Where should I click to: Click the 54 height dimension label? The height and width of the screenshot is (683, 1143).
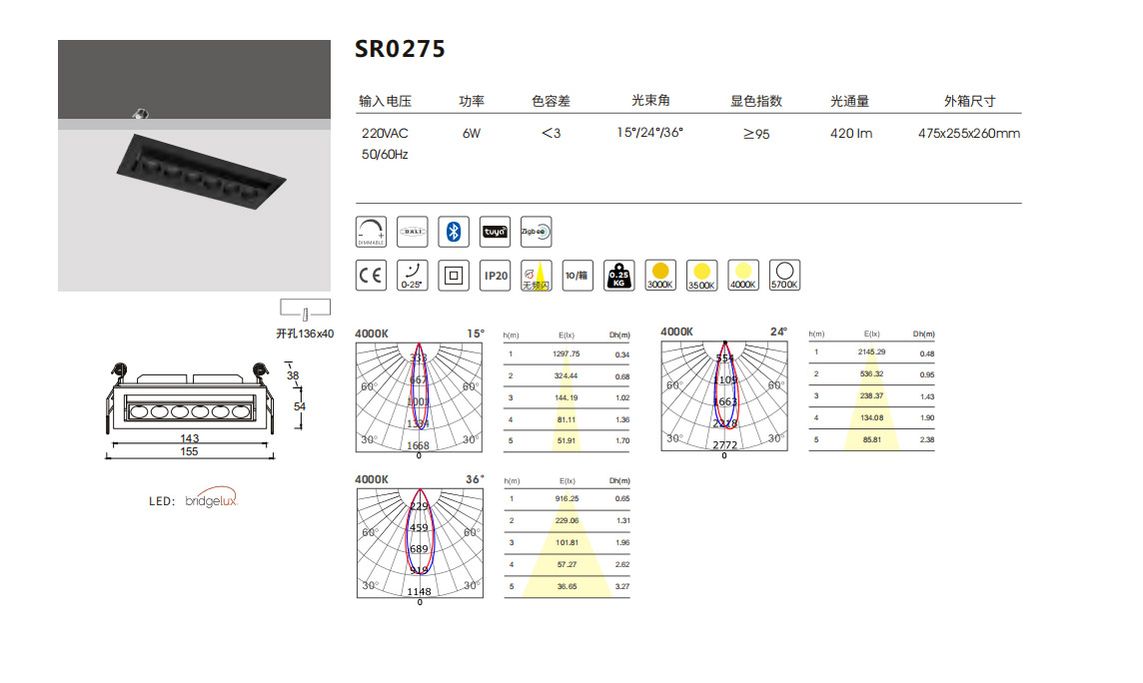(x=300, y=406)
